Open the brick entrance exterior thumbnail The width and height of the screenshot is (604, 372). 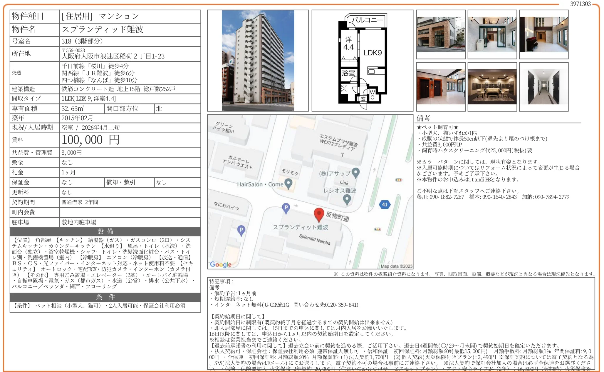441,34
